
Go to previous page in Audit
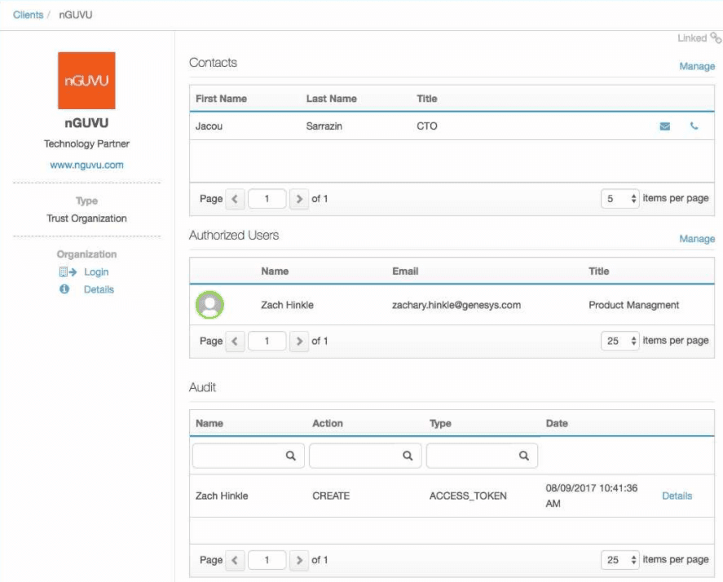click(x=235, y=560)
